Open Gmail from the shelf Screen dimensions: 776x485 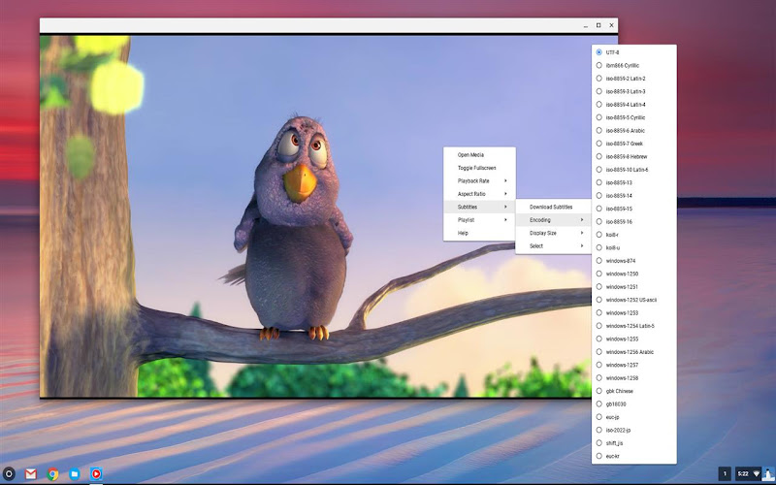coord(31,474)
